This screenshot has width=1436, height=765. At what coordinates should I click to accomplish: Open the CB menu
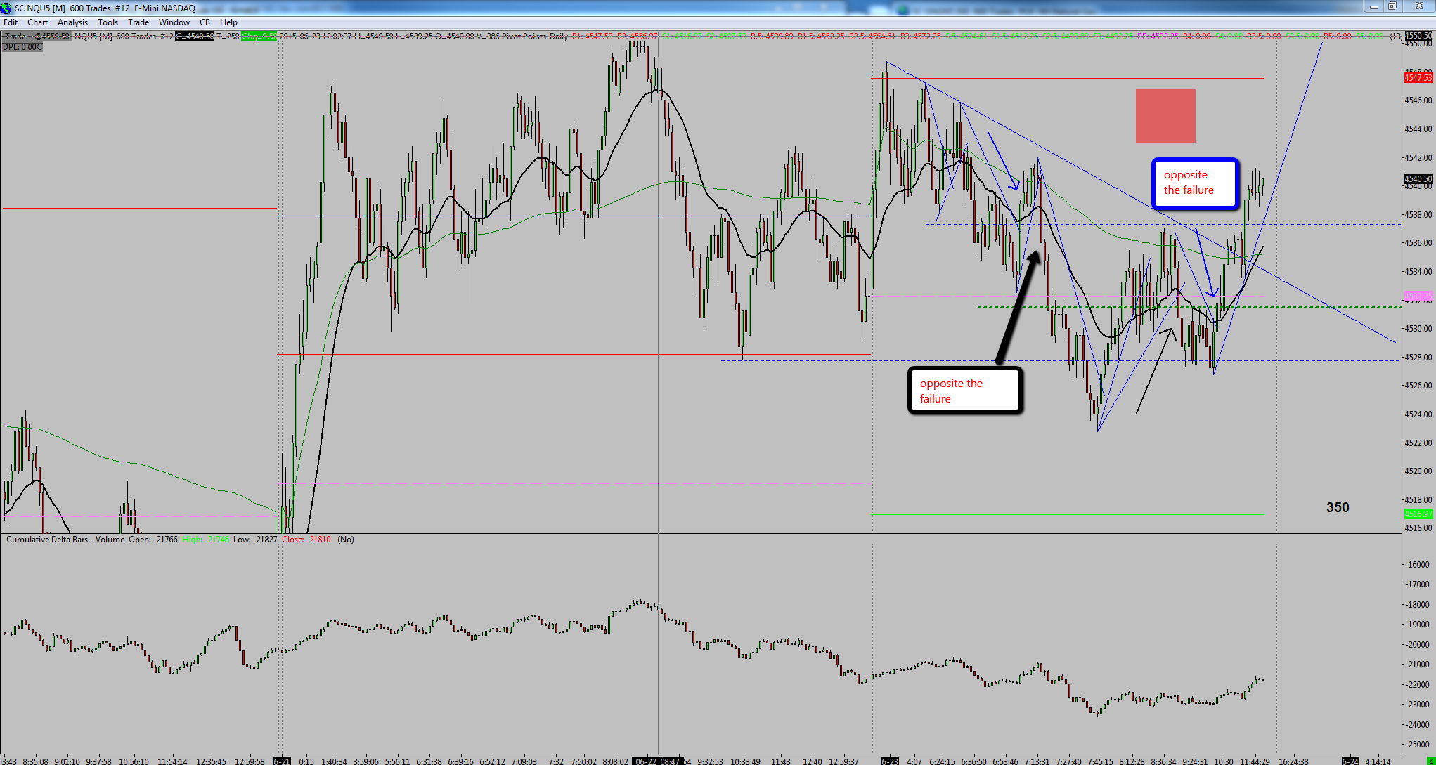205,22
